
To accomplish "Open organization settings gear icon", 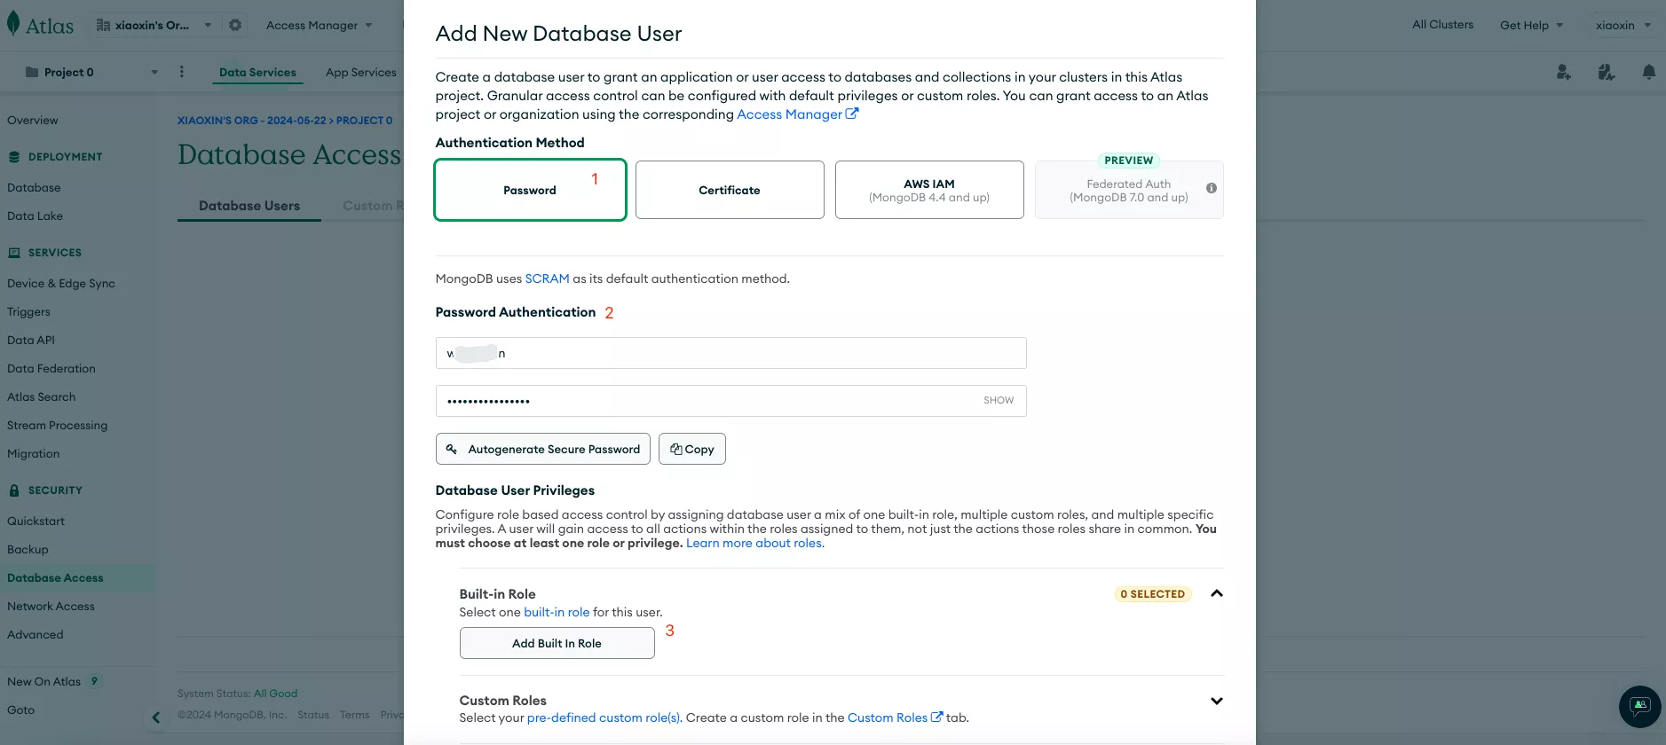I will (235, 25).
